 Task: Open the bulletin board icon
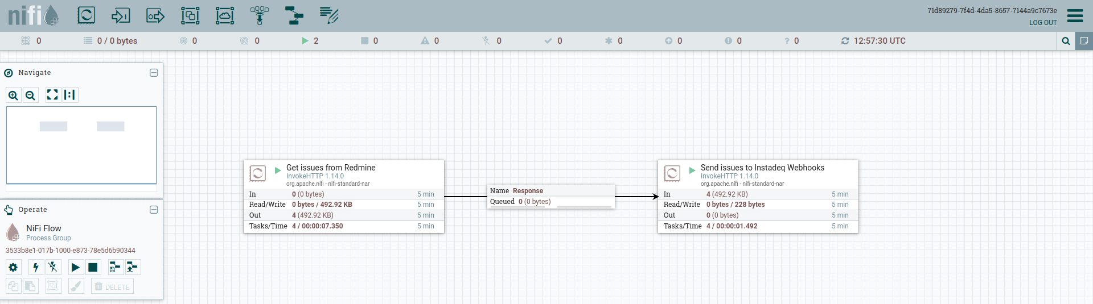click(x=1084, y=41)
